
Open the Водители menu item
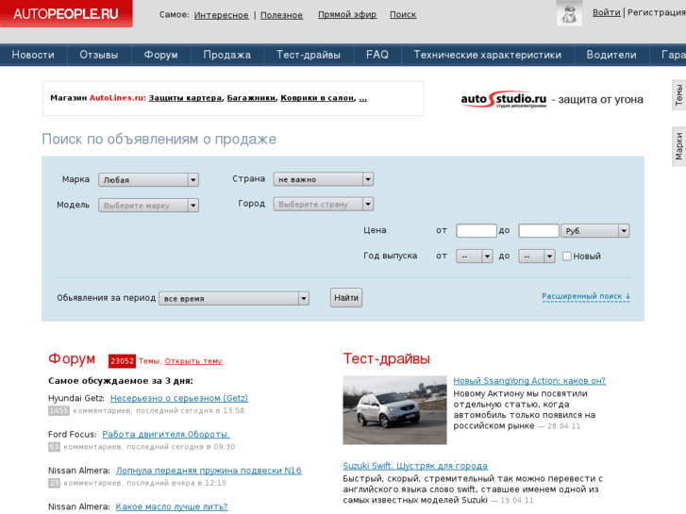tap(611, 55)
